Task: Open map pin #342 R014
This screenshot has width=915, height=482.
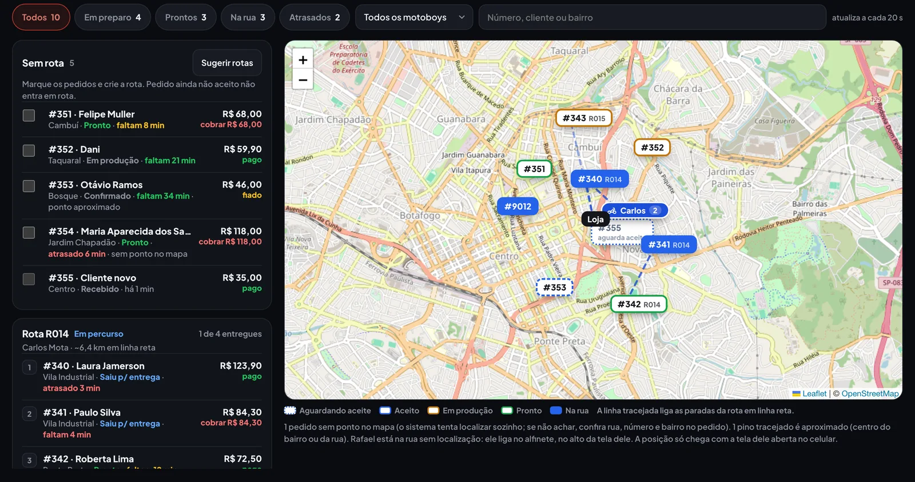Action: click(x=639, y=304)
